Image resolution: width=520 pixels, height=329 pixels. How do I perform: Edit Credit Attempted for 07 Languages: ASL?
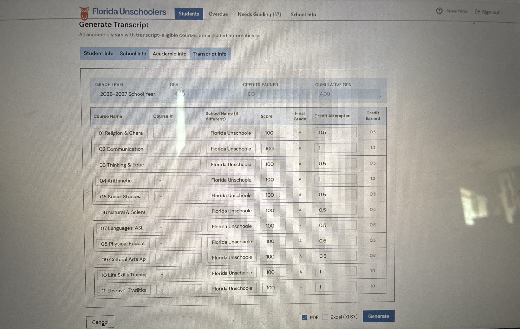point(336,225)
